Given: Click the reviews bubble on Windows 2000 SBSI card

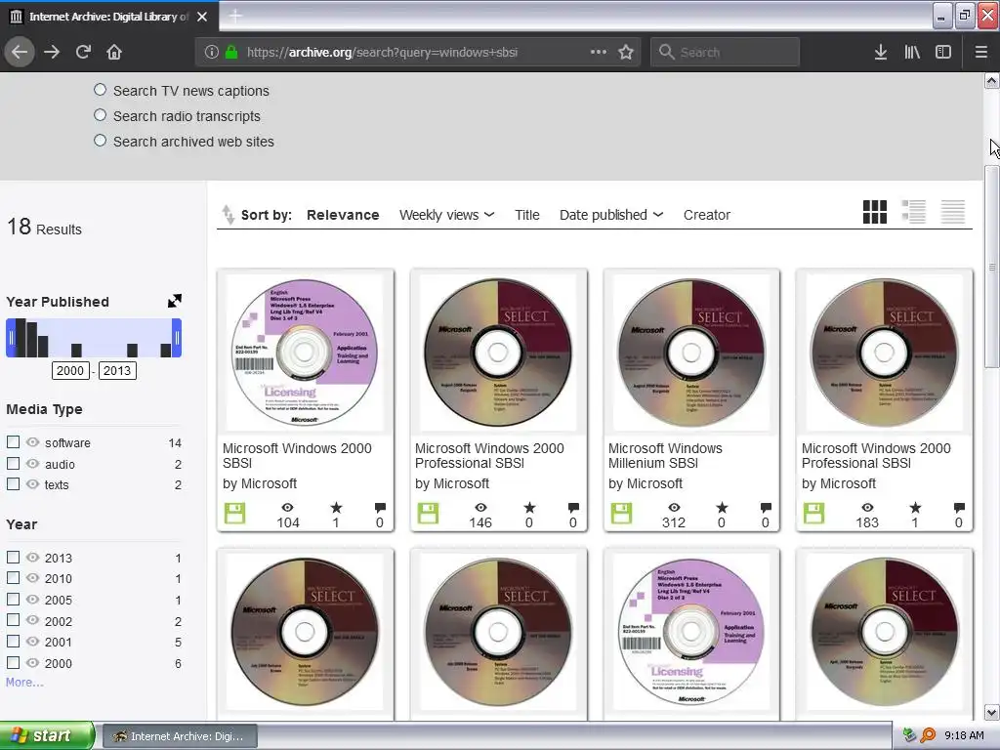Looking at the screenshot, I should click(x=380, y=508).
